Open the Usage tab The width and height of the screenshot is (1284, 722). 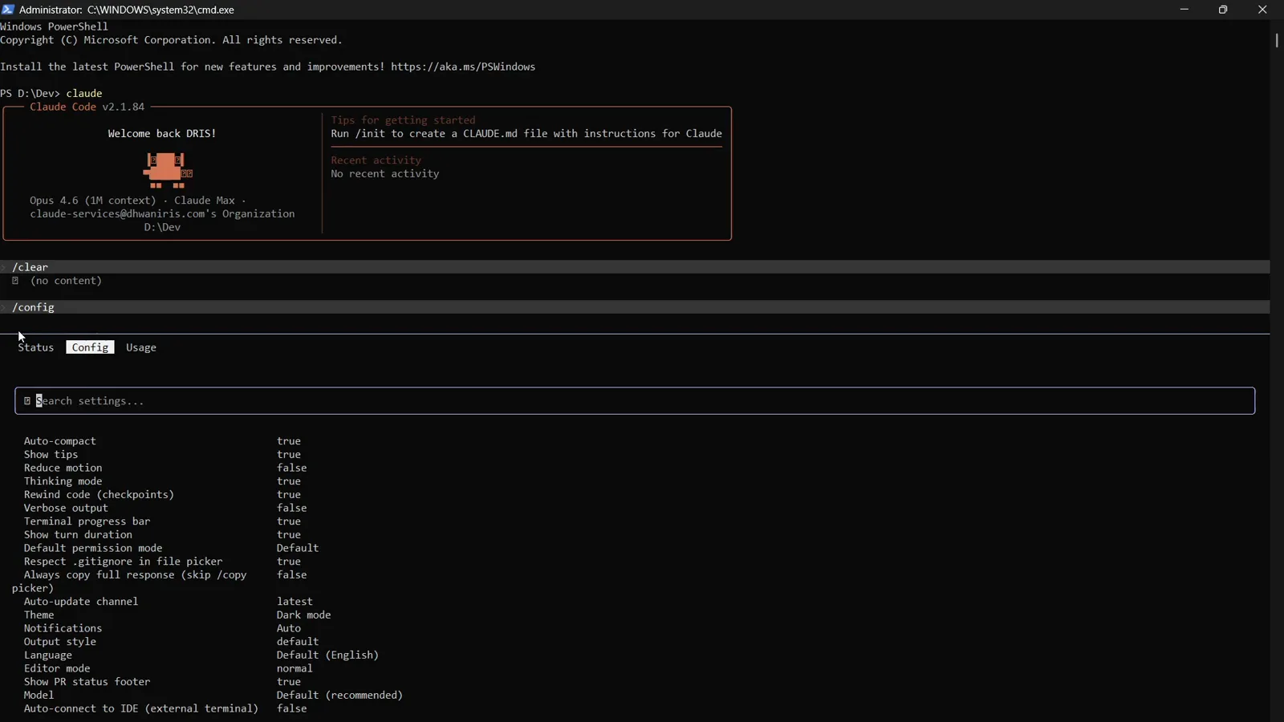[x=141, y=347]
